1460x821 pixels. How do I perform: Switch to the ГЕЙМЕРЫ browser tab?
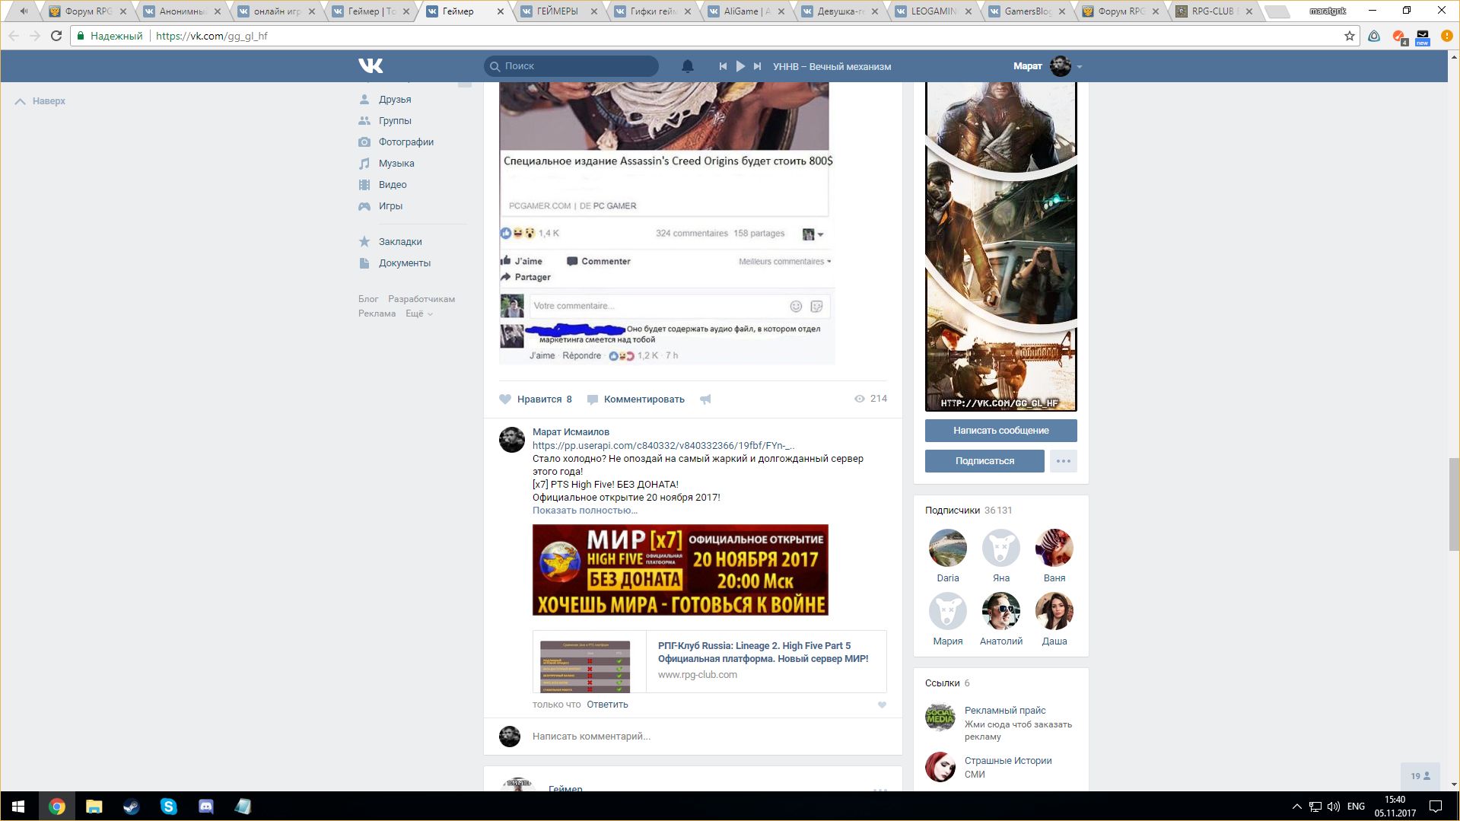point(558,11)
